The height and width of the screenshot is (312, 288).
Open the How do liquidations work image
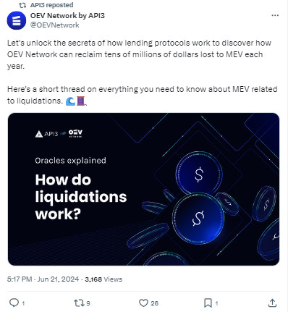pyautogui.click(x=144, y=189)
